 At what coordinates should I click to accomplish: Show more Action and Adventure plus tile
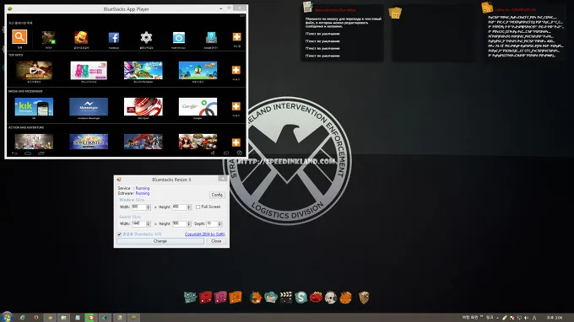236,142
